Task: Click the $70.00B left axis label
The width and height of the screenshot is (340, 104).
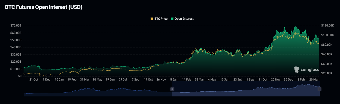Action: click(16, 26)
